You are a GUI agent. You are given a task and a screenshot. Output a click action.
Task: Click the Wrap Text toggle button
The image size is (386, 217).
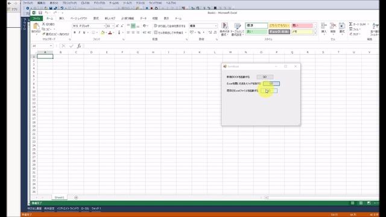(169, 26)
